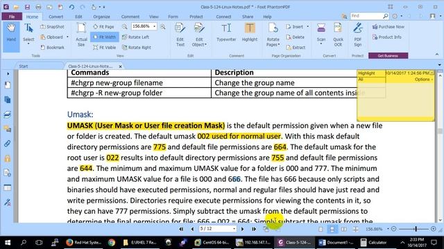444x249 pixels.
Task: Switch to facing pages view mode
Action: click(344, 229)
